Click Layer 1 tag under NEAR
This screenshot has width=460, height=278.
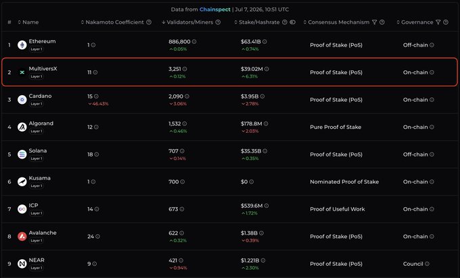point(37,268)
